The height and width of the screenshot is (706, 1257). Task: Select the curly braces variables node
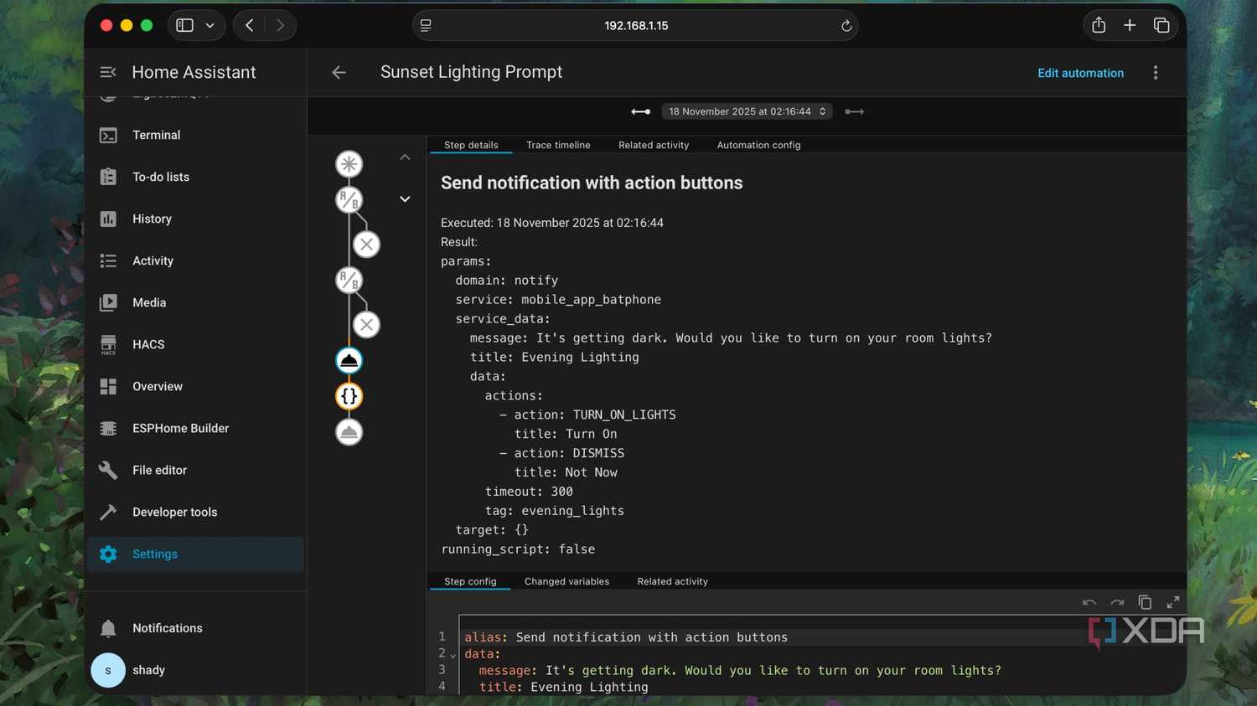coord(349,396)
